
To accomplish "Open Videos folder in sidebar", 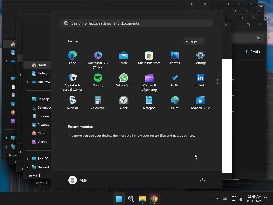I will [x=39, y=142].
